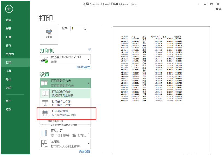This screenshot has height=157, width=224.
Task: Click the 正常边距 margins icon
Action: click(x=44, y=133)
